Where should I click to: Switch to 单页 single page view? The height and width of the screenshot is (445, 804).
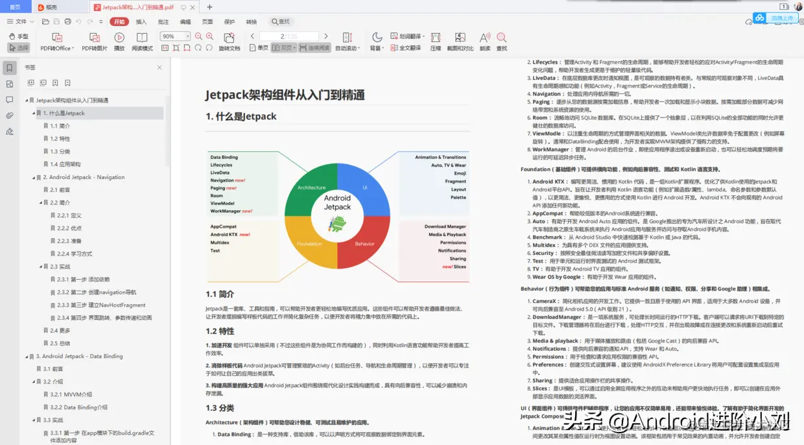pyautogui.click(x=259, y=48)
